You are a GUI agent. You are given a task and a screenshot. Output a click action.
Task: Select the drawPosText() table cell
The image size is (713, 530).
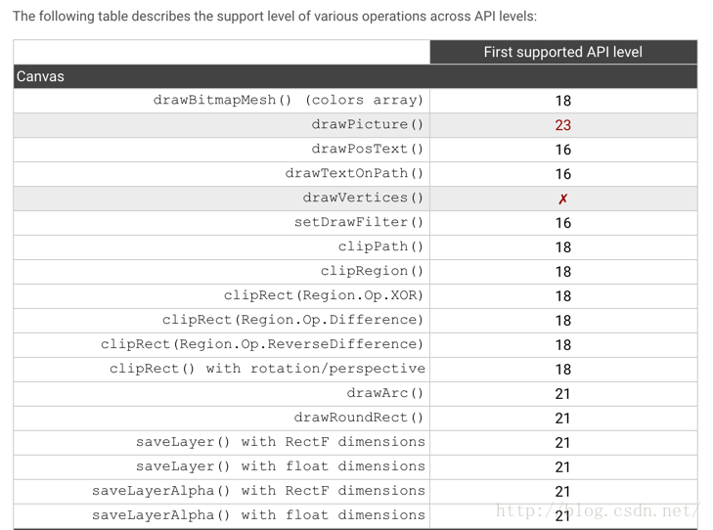coord(368,149)
